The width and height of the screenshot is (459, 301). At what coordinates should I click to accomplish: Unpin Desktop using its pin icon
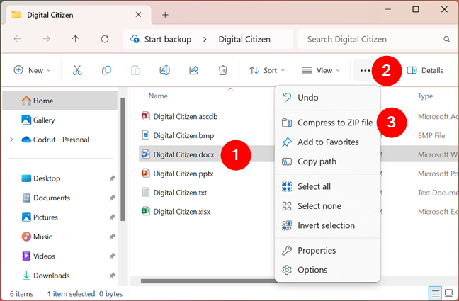(112, 178)
